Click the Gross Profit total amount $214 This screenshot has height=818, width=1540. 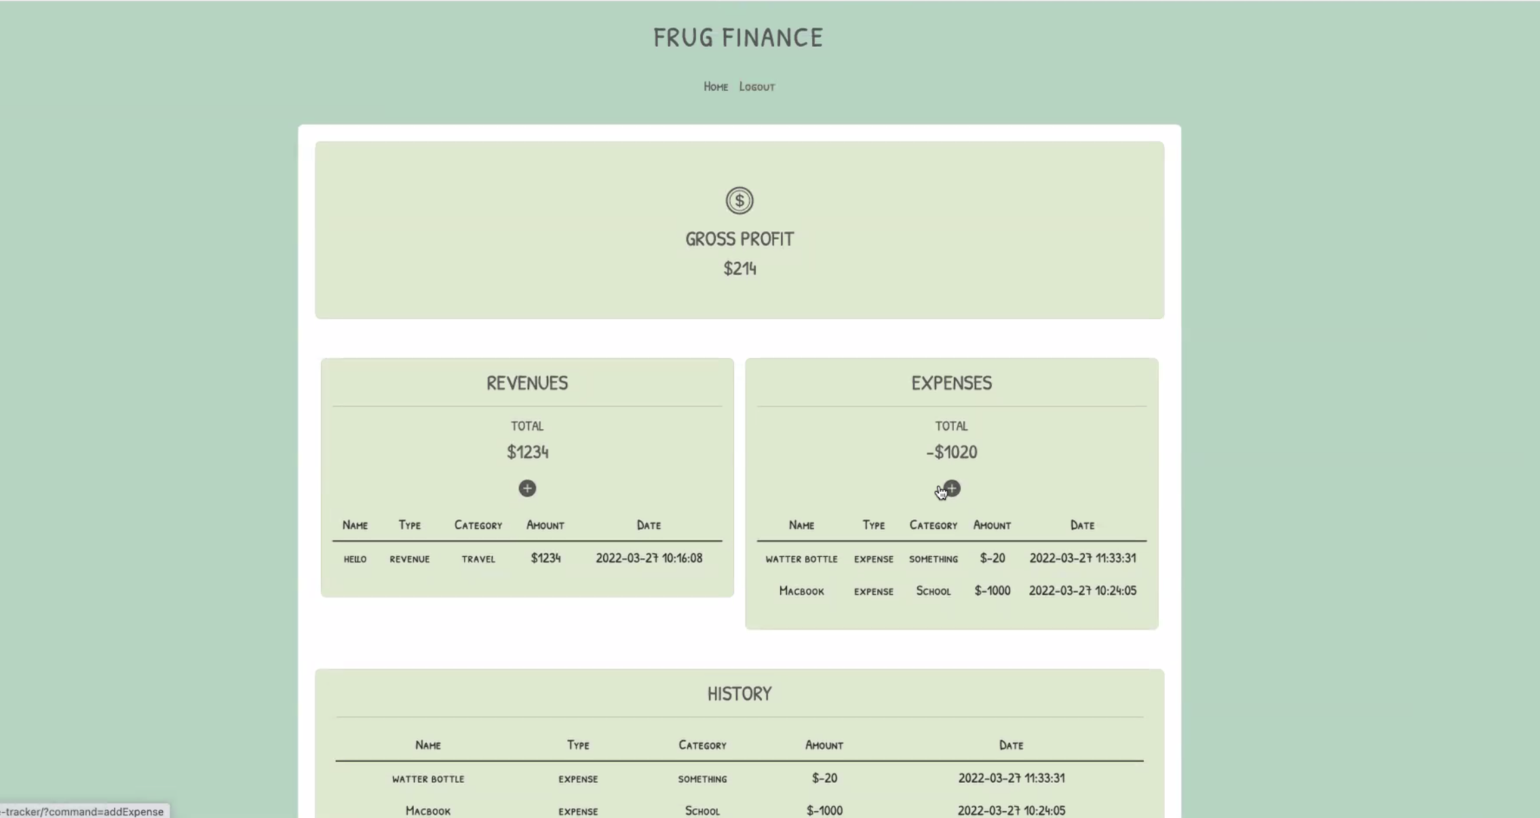point(739,269)
